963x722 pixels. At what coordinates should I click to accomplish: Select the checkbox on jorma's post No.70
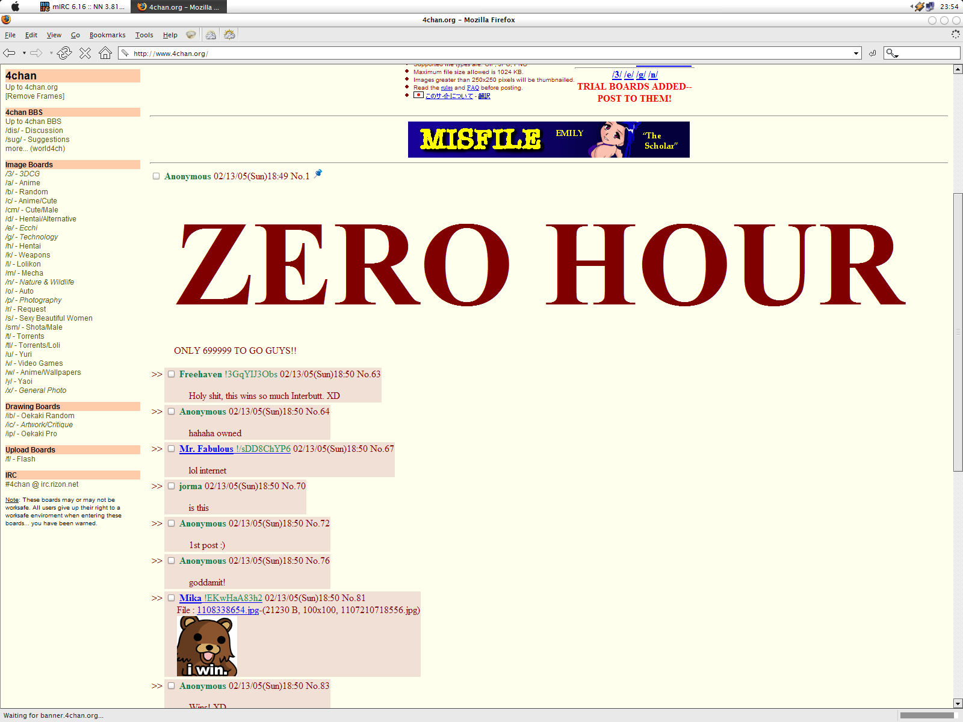(x=172, y=486)
